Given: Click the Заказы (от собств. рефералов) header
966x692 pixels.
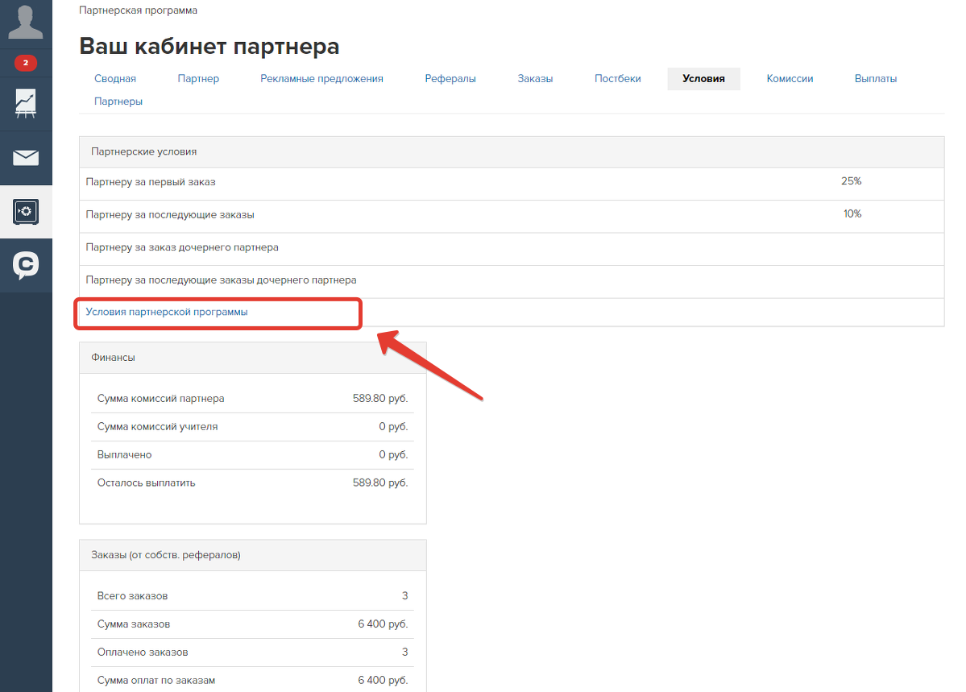Looking at the screenshot, I should coord(253,555).
